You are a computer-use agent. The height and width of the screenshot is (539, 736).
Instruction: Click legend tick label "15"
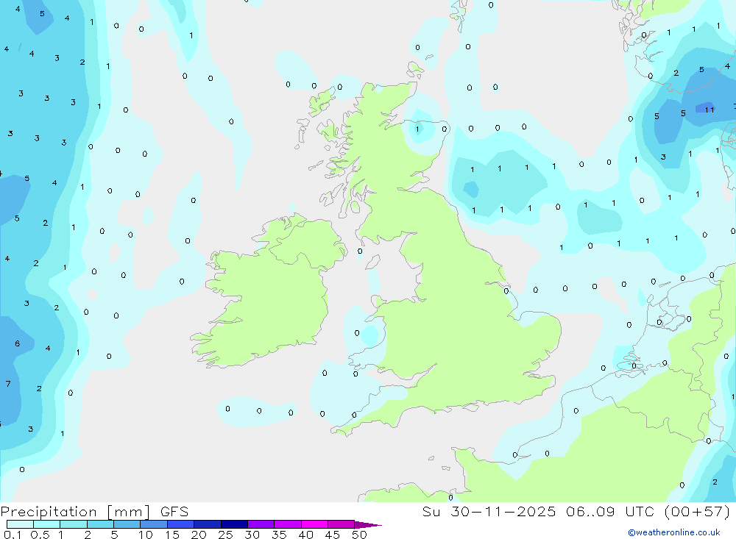[x=172, y=535]
